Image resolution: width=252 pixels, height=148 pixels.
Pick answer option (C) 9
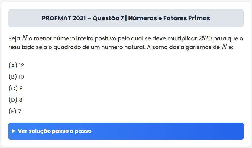pyautogui.click(x=15, y=88)
